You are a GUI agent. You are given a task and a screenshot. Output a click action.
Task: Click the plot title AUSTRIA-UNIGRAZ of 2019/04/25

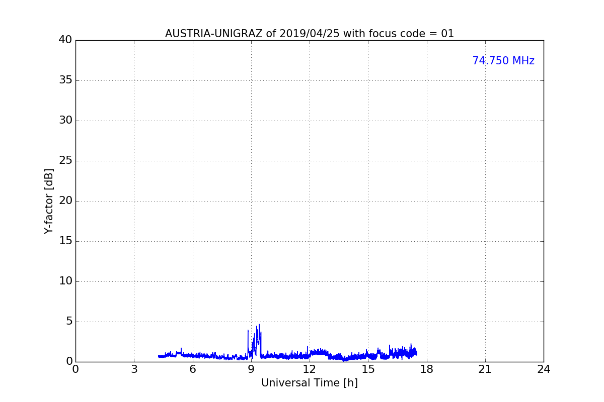310,34
